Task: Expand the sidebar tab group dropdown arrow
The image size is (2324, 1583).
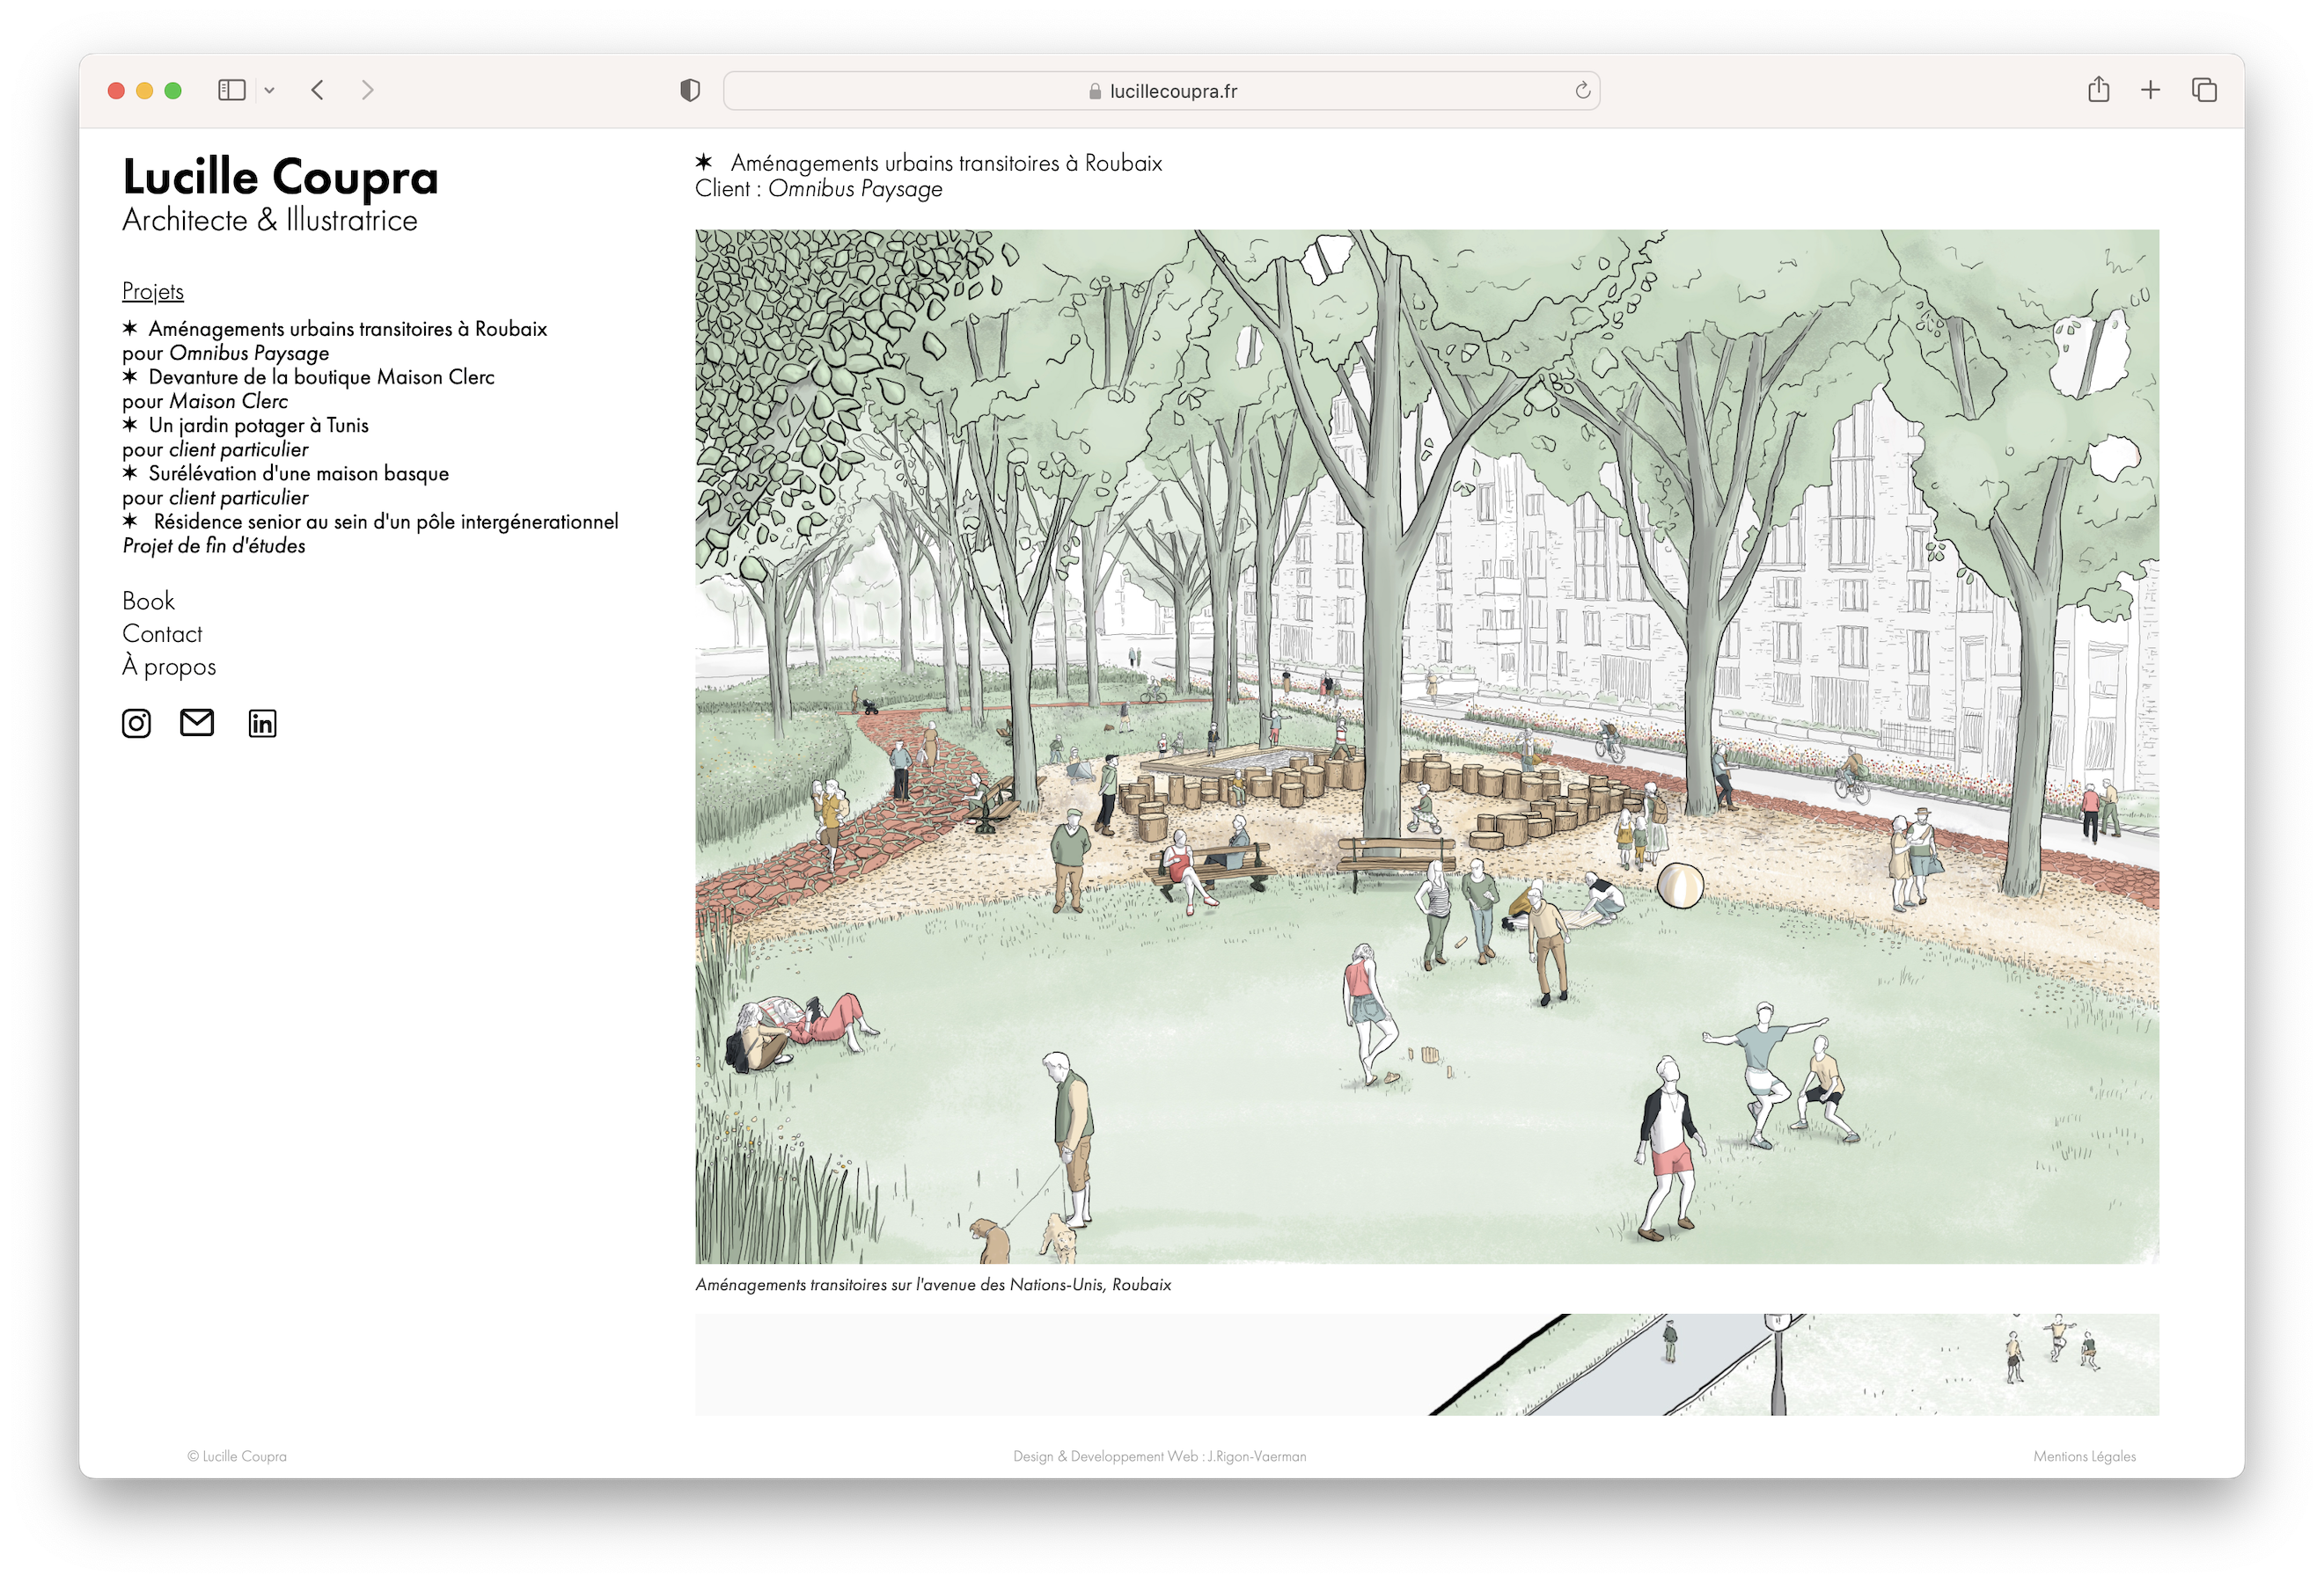Action: pyautogui.click(x=269, y=90)
